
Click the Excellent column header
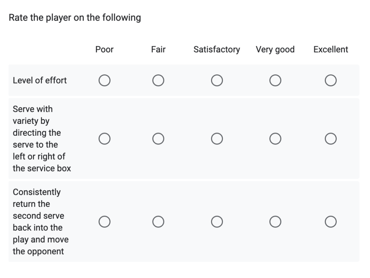(331, 49)
